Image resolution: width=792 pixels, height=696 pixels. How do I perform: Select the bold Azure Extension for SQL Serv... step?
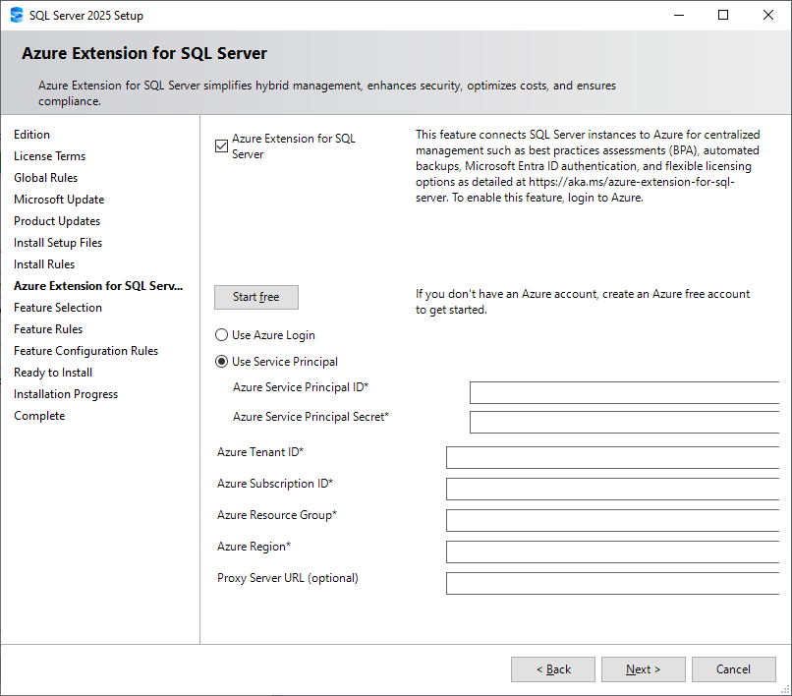pos(98,286)
